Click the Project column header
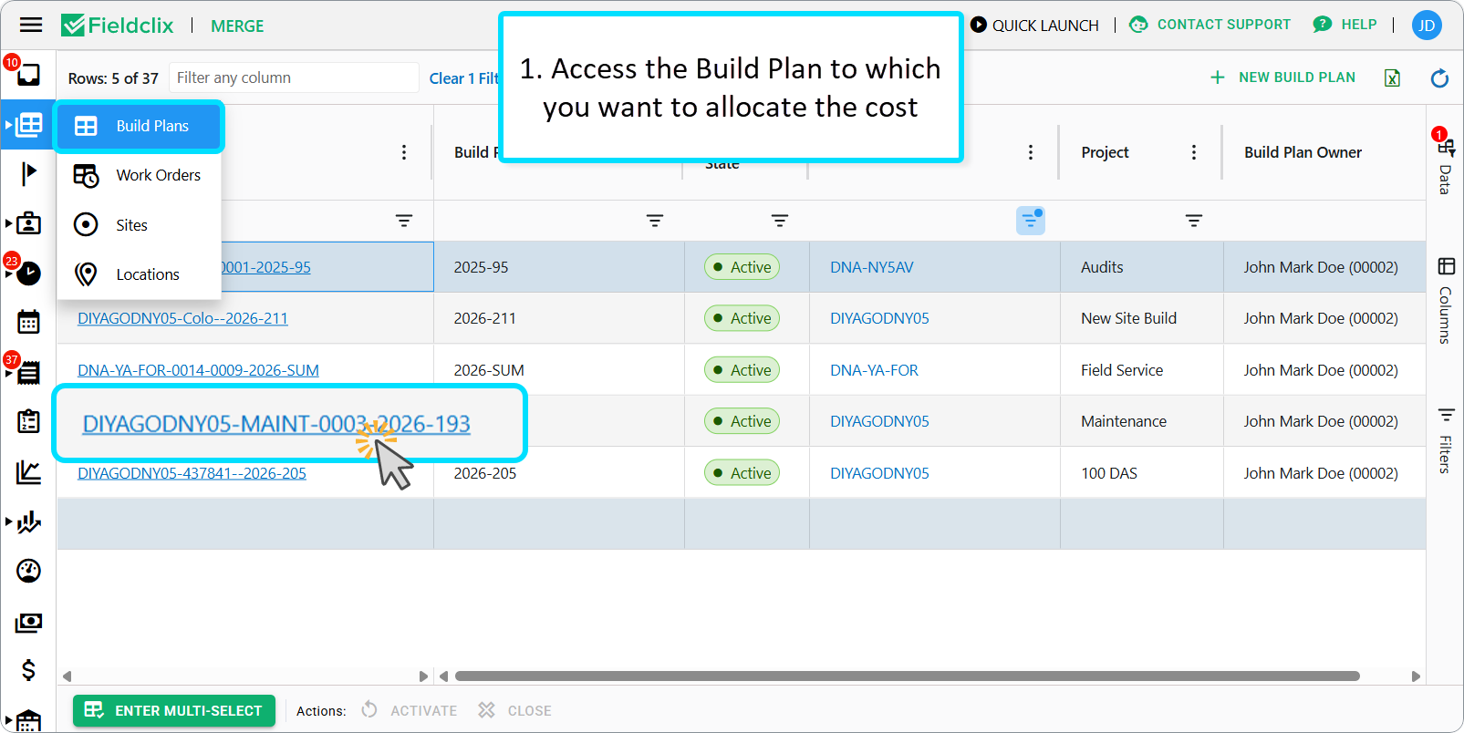Viewport: 1464px width, 733px height. coord(1105,152)
